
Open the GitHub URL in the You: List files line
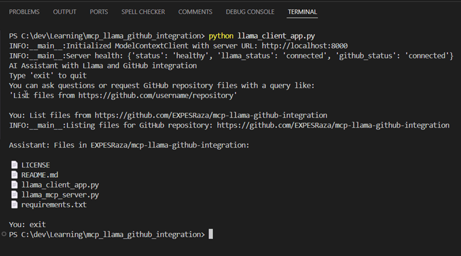pos(211,116)
